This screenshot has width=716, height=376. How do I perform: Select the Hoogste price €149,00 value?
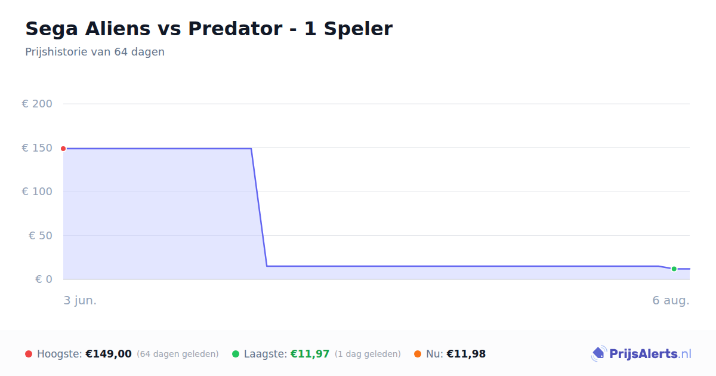point(109,354)
